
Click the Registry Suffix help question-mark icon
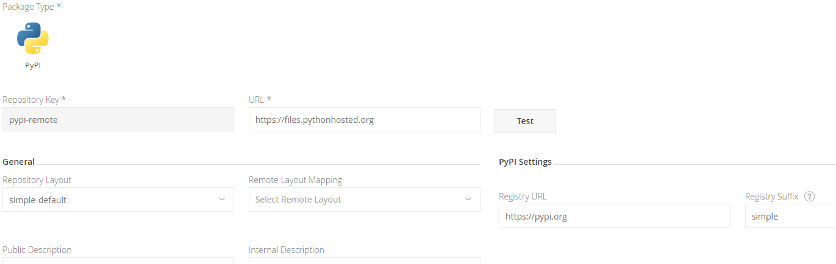pyautogui.click(x=810, y=196)
